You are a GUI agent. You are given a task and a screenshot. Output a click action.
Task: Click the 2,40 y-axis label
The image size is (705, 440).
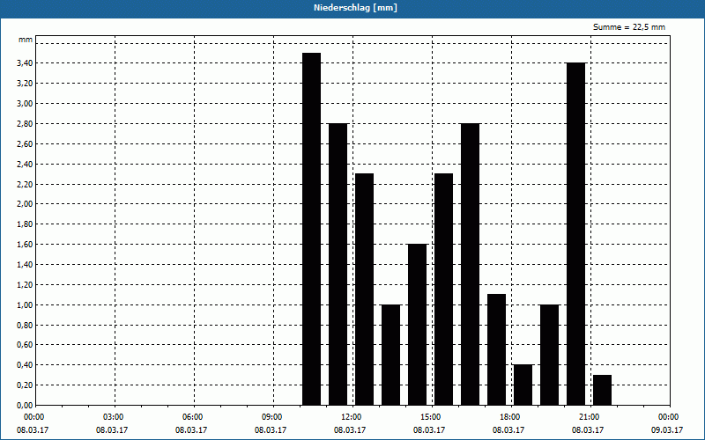25,165
